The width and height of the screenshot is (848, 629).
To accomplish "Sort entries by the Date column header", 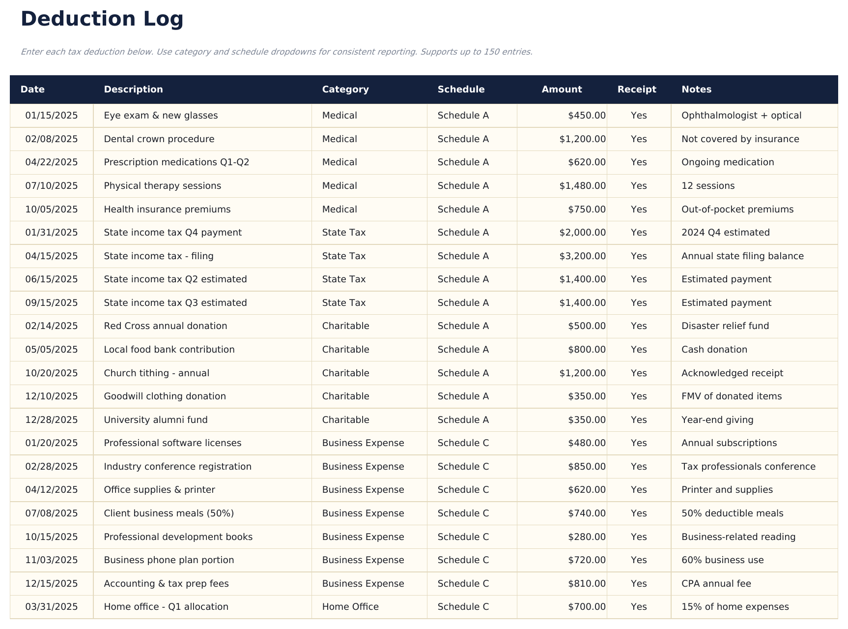I will click(x=32, y=89).
